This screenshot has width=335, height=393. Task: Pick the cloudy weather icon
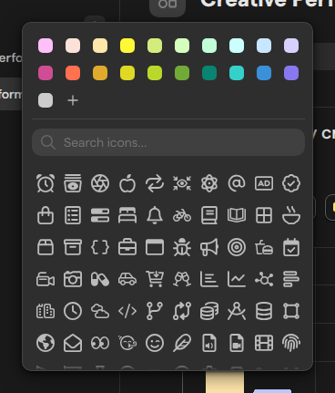(x=100, y=311)
